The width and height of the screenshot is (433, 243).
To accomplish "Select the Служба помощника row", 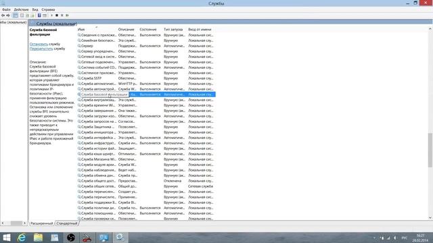I will [x=146, y=213].
